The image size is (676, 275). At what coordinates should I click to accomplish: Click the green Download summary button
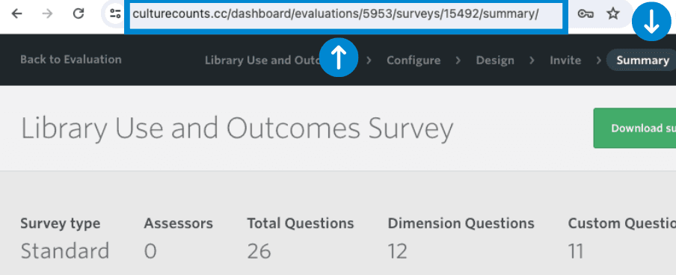pos(635,128)
